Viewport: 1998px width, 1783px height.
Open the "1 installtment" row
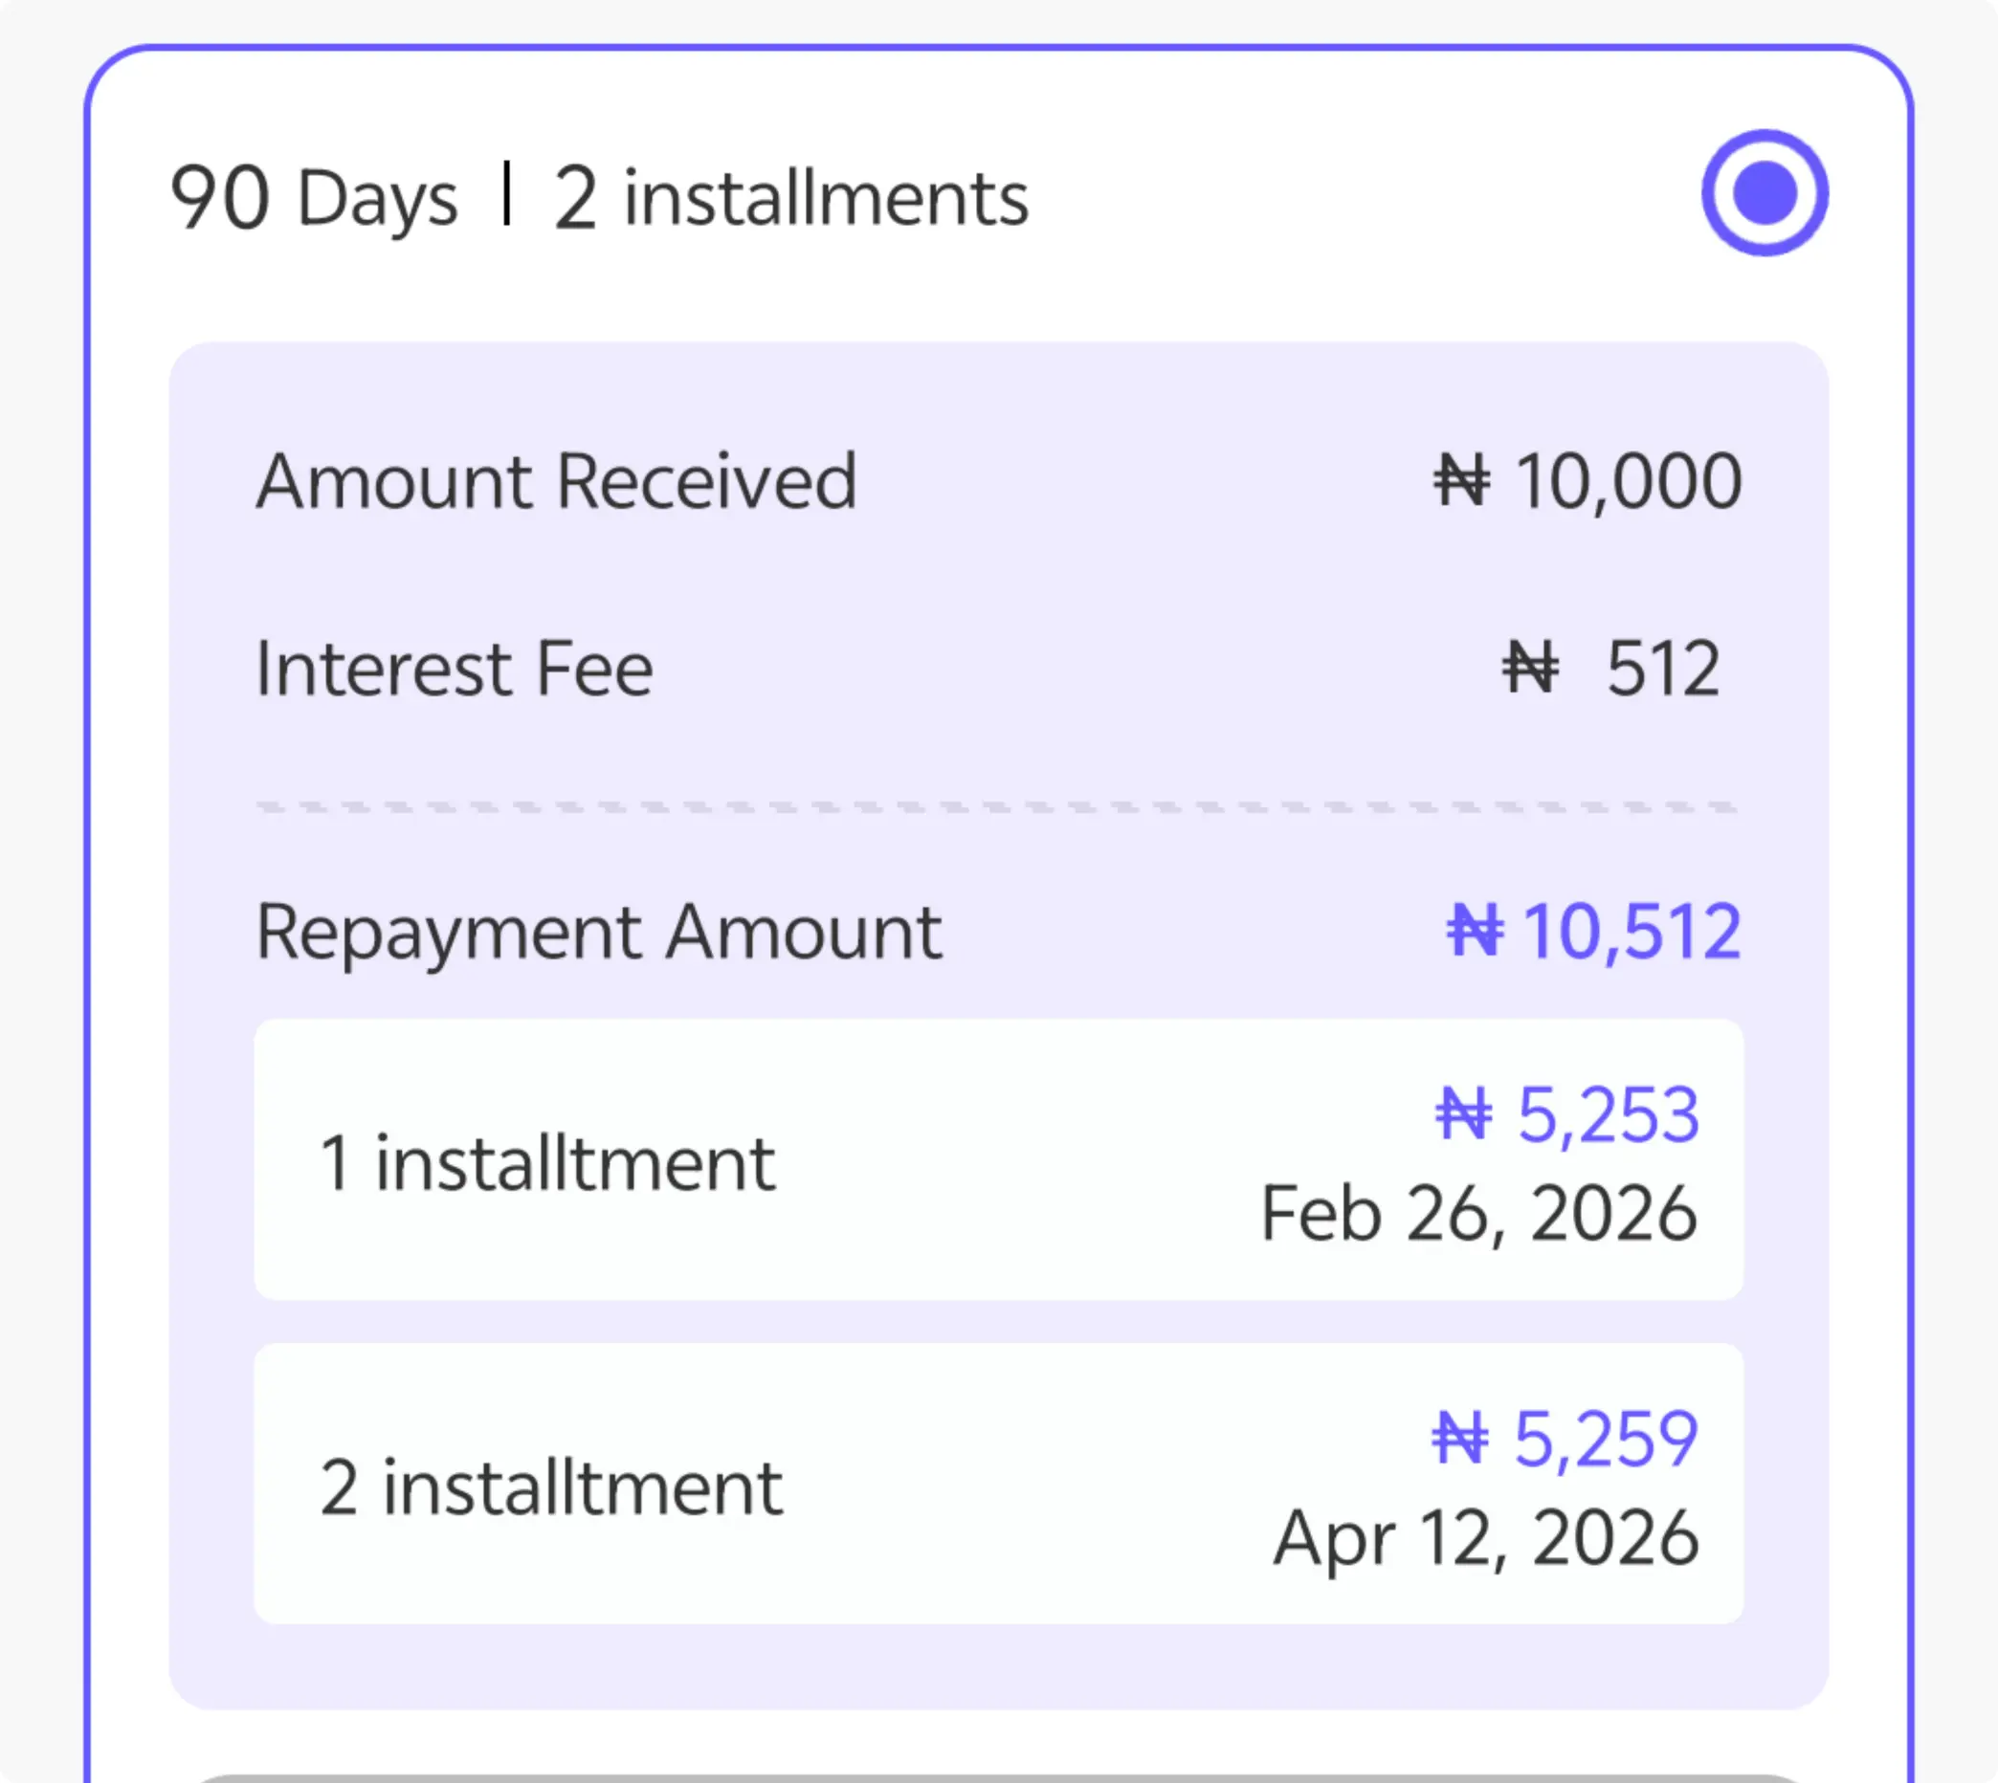(x=547, y=1163)
